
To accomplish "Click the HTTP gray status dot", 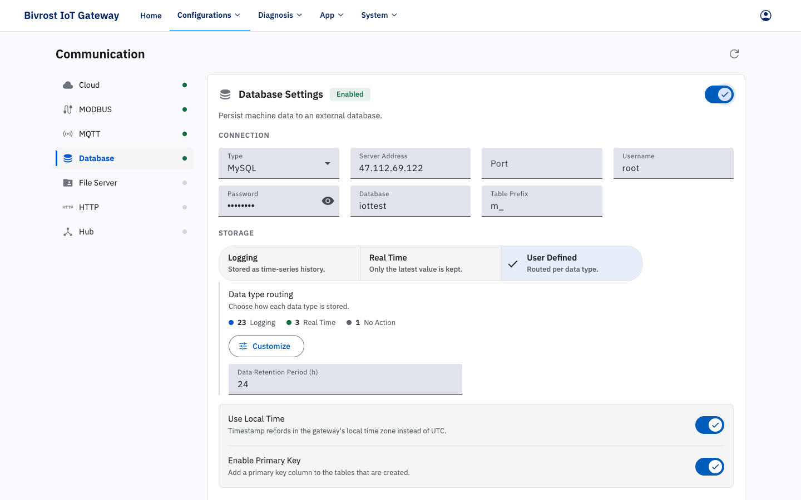I will pos(185,207).
